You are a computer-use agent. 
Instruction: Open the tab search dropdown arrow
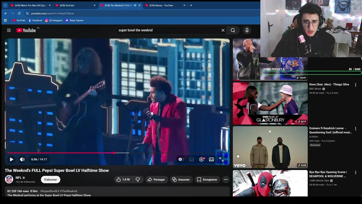coord(5,5)
